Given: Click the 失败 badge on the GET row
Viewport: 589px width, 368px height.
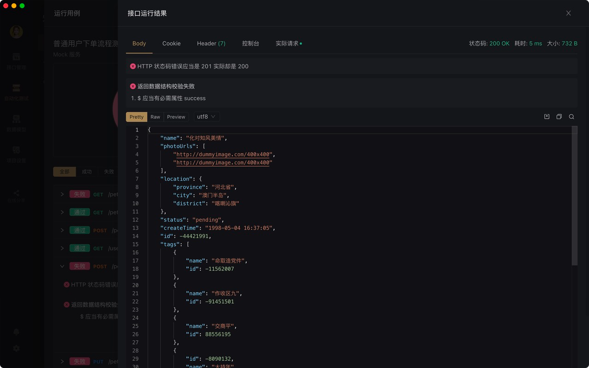Looking at the screenshot, I should (x=80, y=194).
